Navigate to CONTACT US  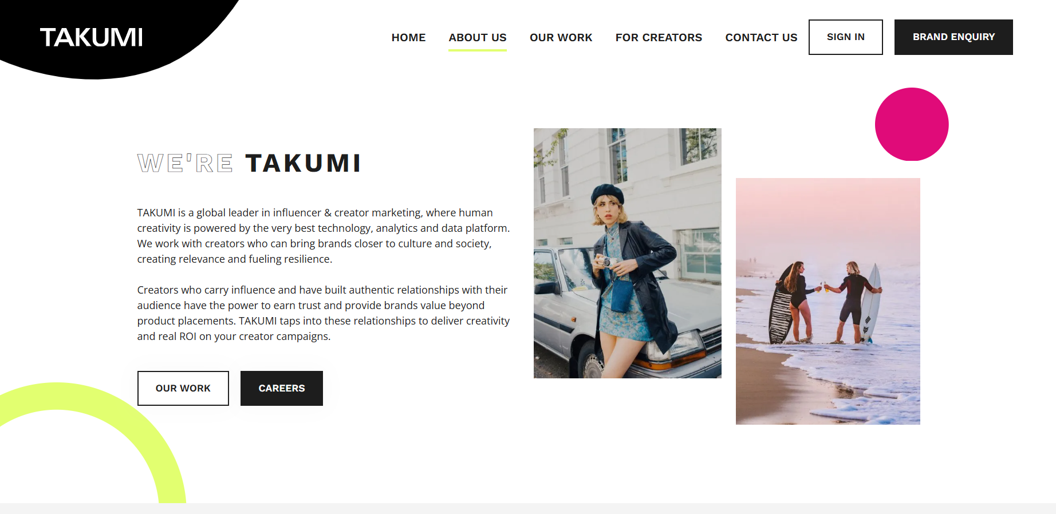(x=761, y=38)
